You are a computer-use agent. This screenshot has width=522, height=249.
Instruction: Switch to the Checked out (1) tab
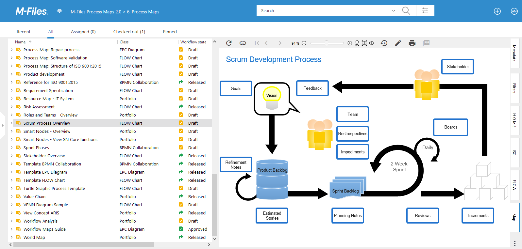point(129,32)
